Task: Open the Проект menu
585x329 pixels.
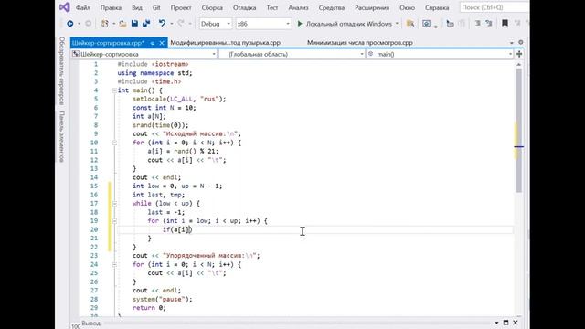Action: 181,7
